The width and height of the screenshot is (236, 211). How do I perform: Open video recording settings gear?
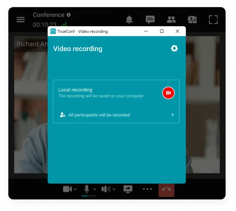174,48
